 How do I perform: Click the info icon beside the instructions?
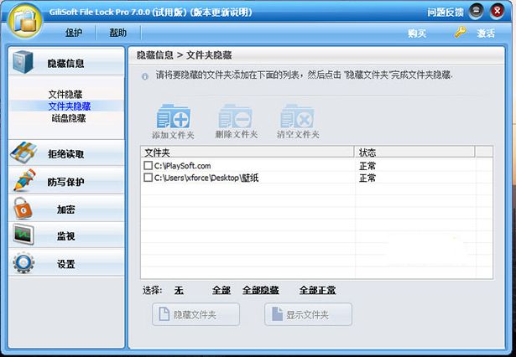click(x=145, y=76)
